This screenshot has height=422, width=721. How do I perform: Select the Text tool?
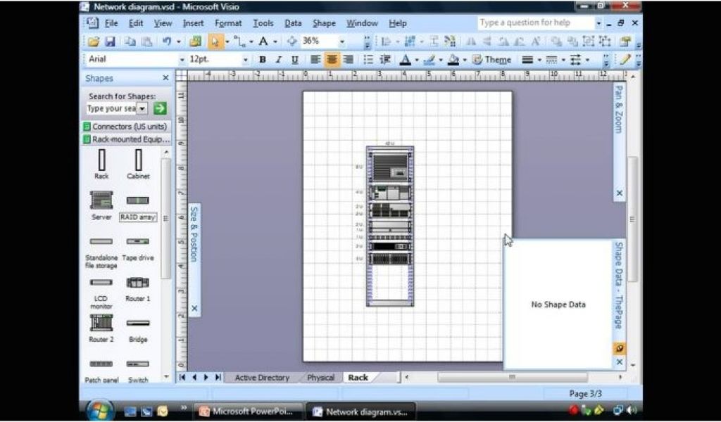[x=263, y=41]
